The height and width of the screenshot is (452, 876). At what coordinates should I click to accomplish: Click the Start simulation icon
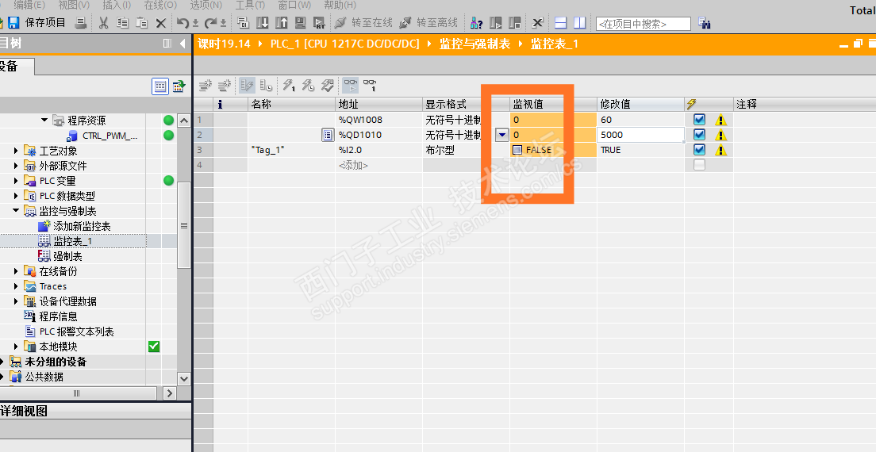301,23
